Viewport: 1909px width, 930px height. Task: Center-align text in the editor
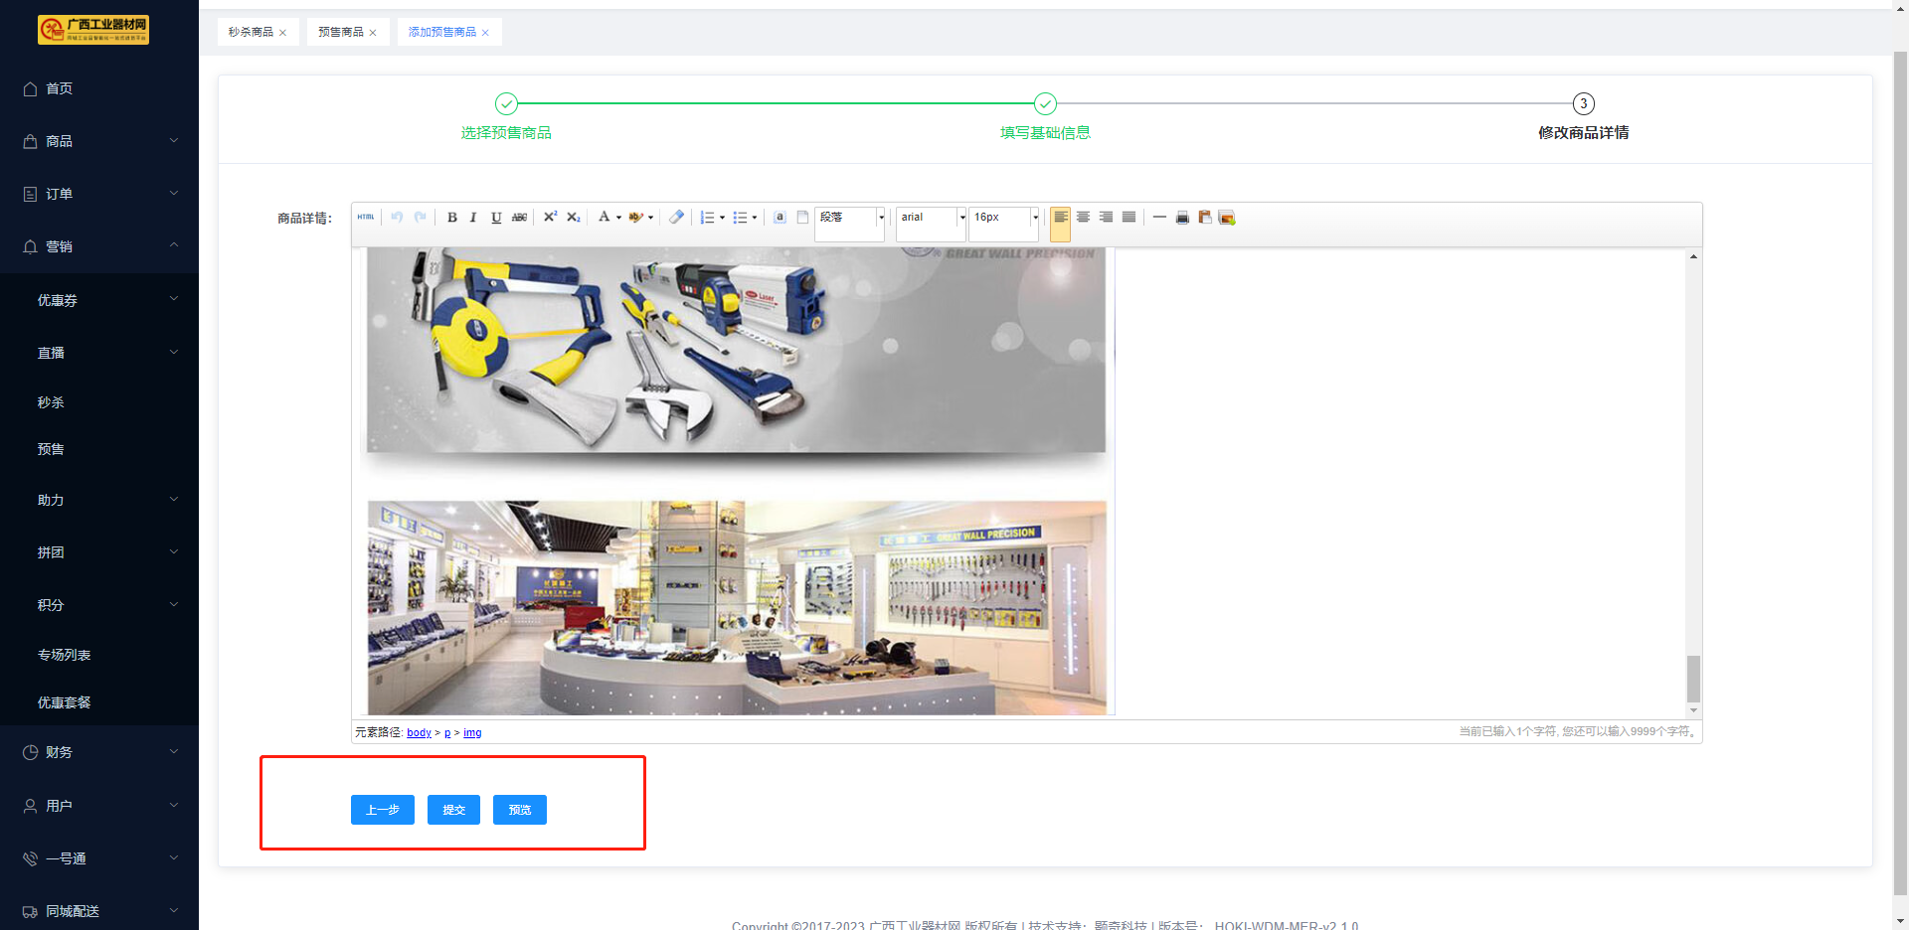[1084, 218]
